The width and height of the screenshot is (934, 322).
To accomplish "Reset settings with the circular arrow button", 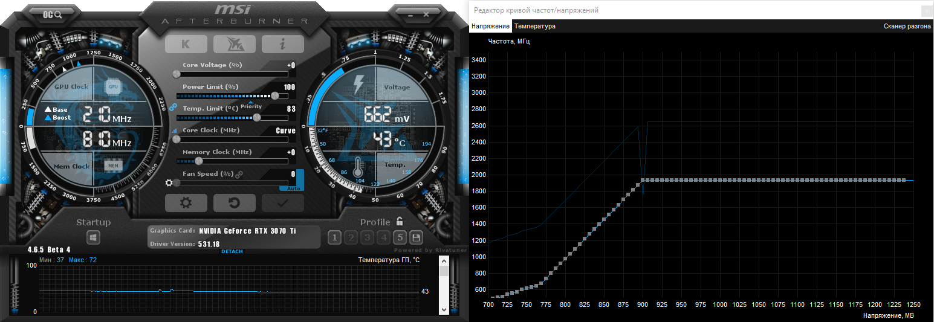I will pos(235,203).
